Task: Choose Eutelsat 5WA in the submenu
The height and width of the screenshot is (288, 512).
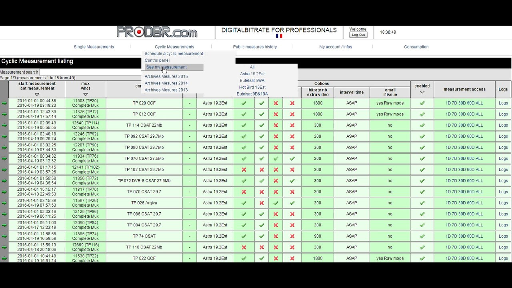Action: click(x=252, y=80)
